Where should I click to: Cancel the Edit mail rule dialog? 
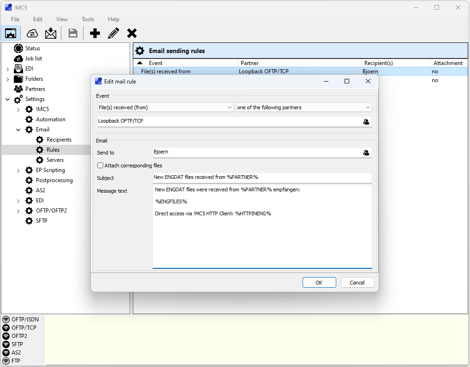click(357, 283)
